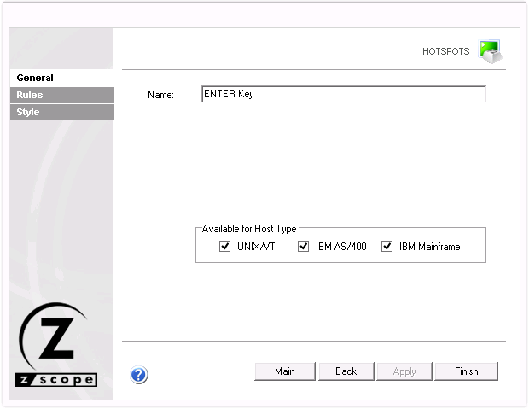
Task: Go Back to the previous step
Action: click(x=346, y=371)
